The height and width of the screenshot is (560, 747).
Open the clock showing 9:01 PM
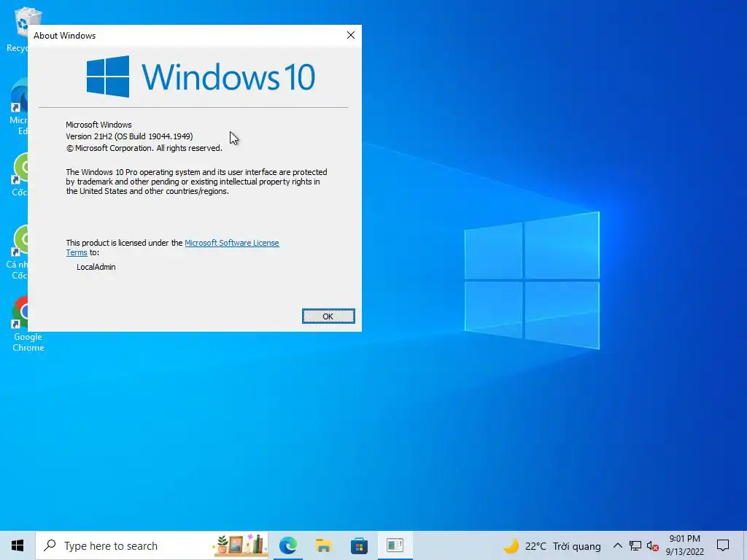pyautogui.click(x=684, y=545)
